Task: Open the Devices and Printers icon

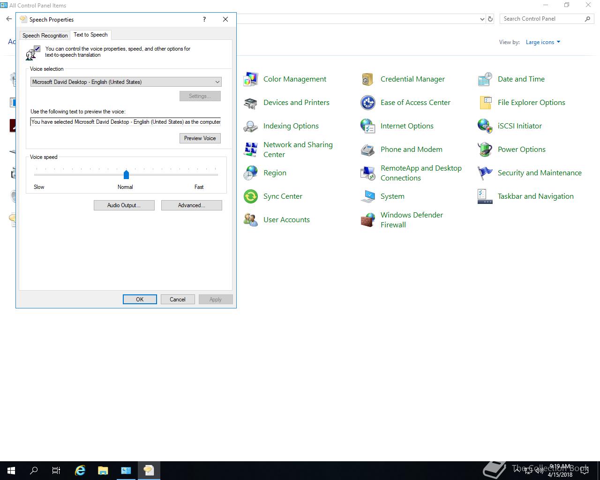Action: tap(251, 103)
